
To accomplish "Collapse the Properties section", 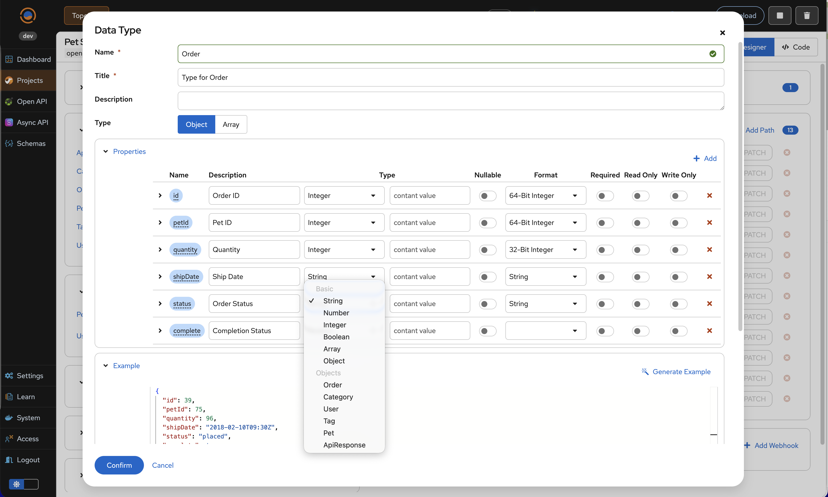I will click(106, 152).
